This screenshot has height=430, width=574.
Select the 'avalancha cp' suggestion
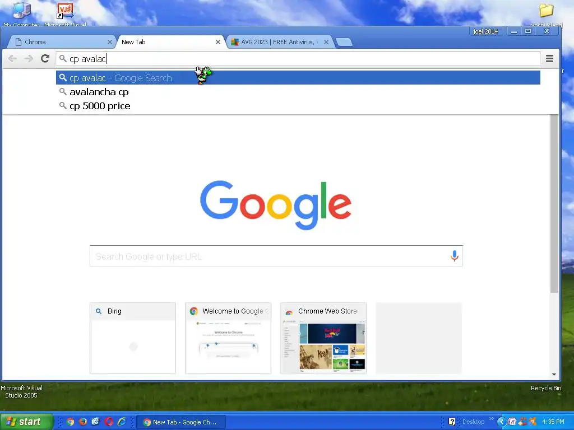click(x=298, y=92)
